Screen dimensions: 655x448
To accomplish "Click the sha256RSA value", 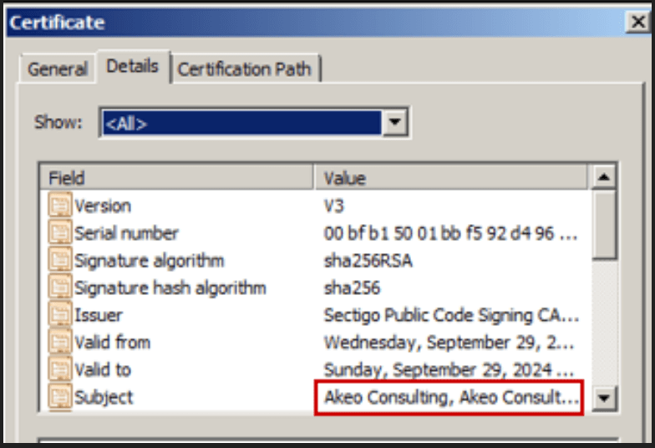I will point(368,261).
